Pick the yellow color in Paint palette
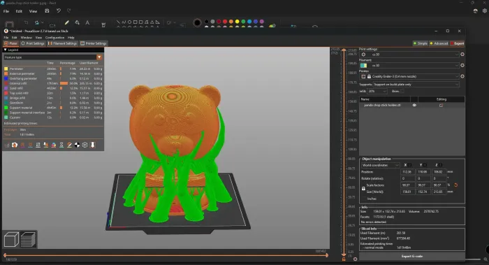The height and width of the screenshot is (265, 489). point(237,22)
